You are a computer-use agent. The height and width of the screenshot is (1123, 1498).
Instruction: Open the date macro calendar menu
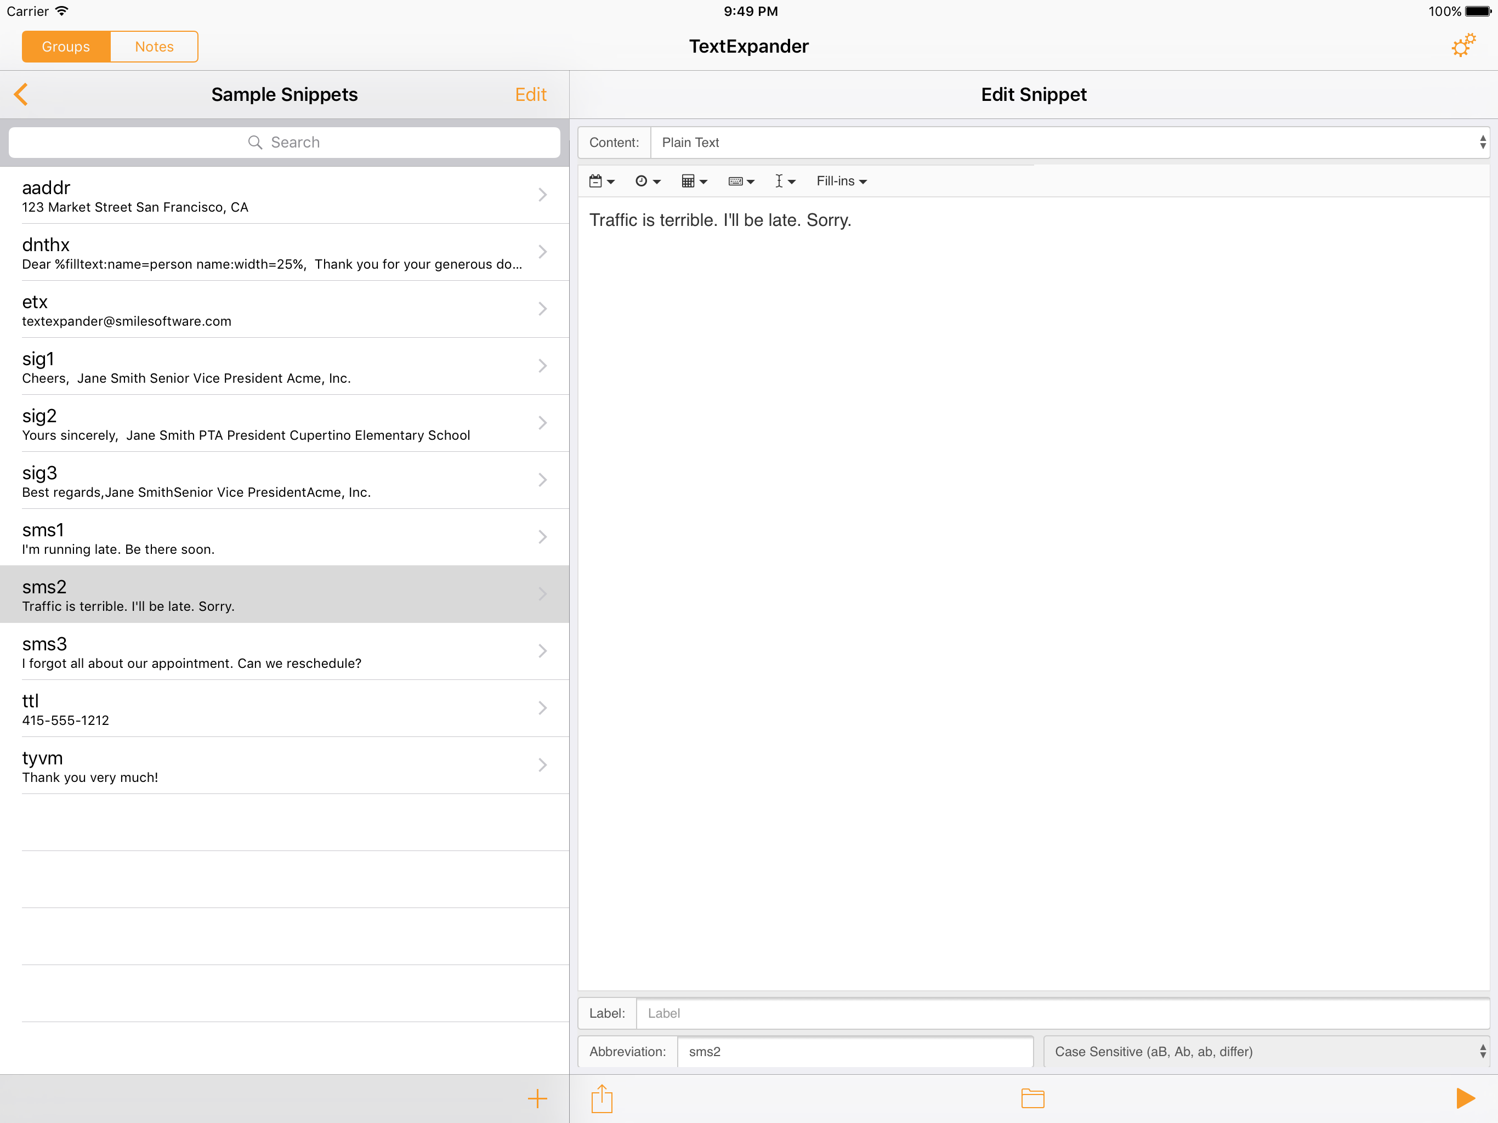click(x=602, y=181)
